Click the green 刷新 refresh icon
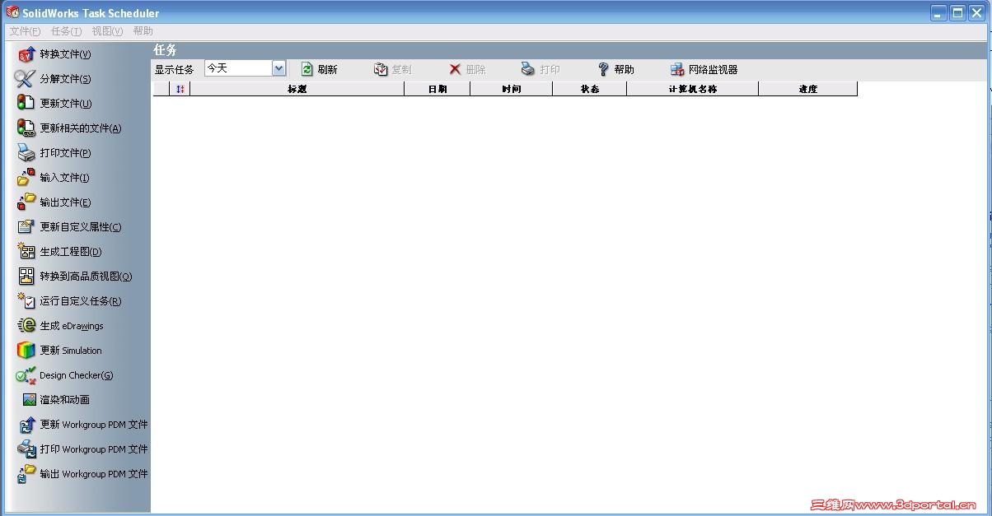 coord(307,70)
